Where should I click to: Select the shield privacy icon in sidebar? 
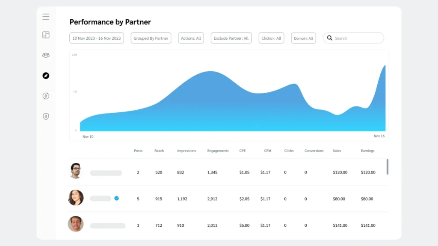(46, 116)
